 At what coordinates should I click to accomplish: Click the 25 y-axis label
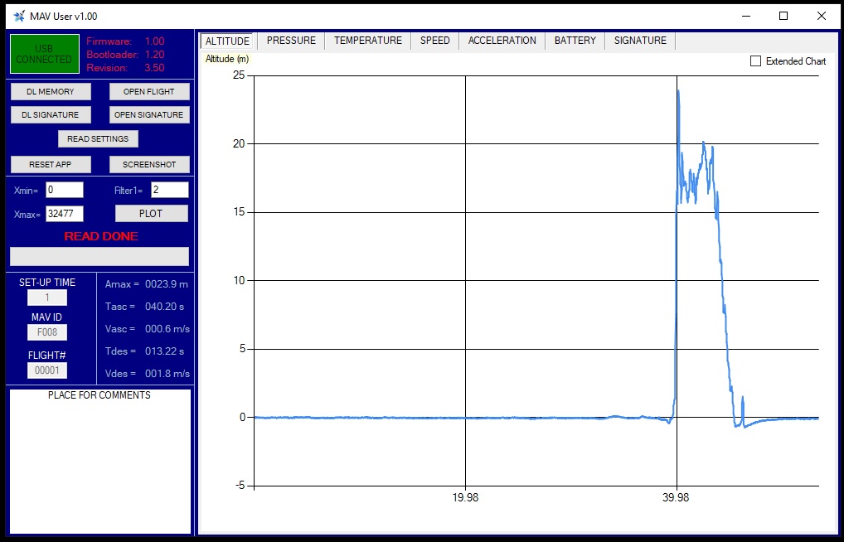tap(239, 75)
